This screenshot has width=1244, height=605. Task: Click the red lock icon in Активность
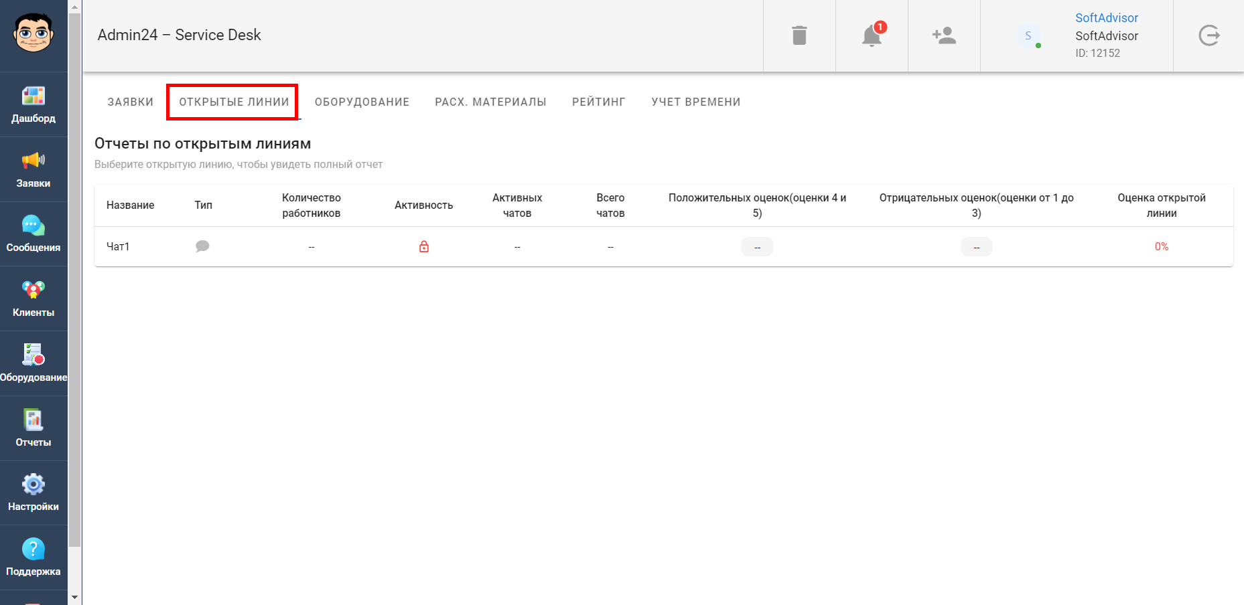tap(424, 246)
